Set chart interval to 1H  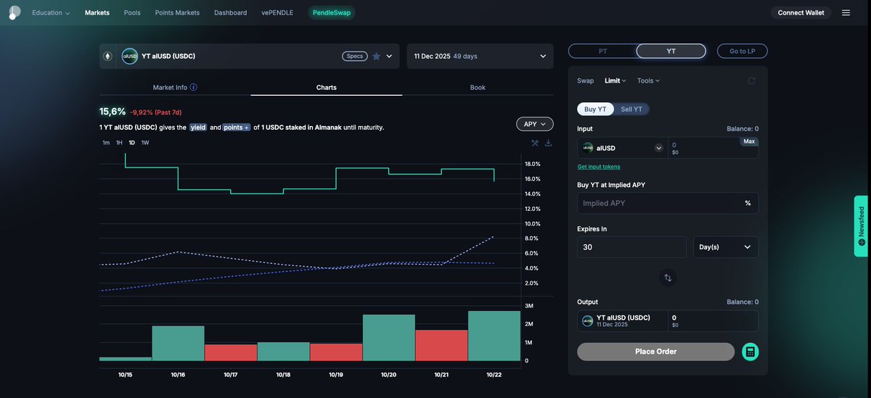119,142
